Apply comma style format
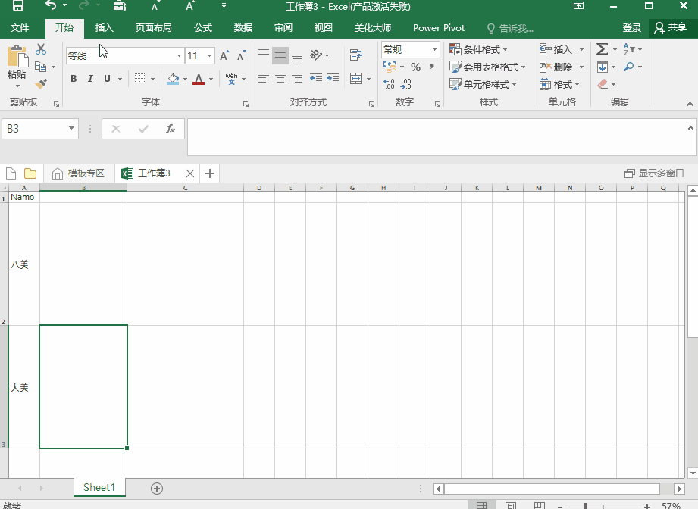 (431, 67)
